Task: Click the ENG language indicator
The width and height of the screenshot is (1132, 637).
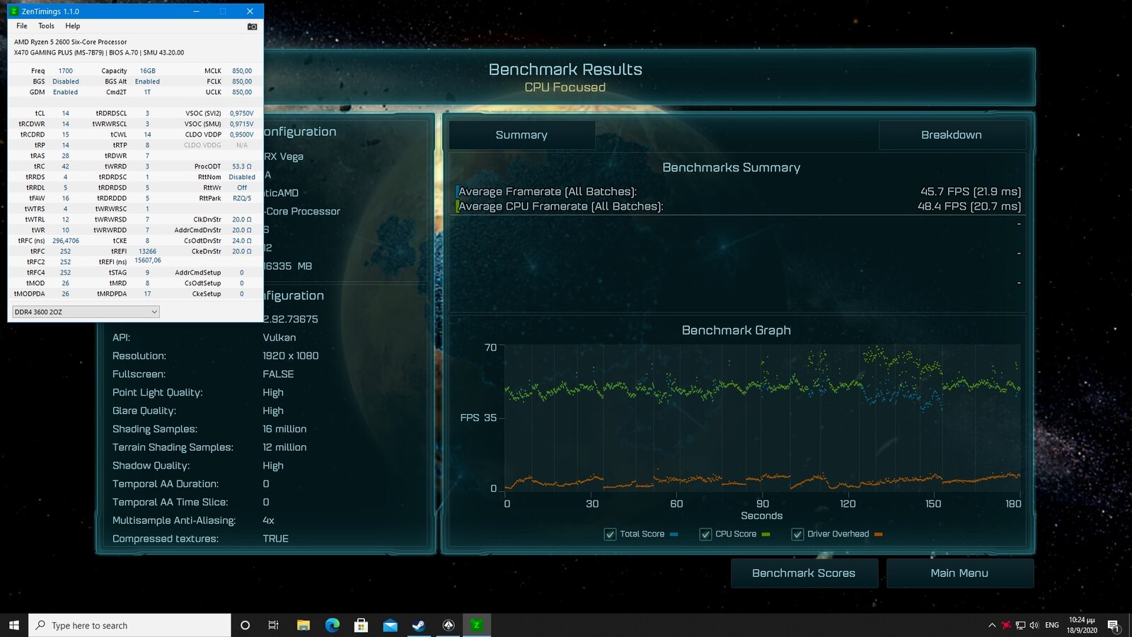Action: click(1052, 625)
